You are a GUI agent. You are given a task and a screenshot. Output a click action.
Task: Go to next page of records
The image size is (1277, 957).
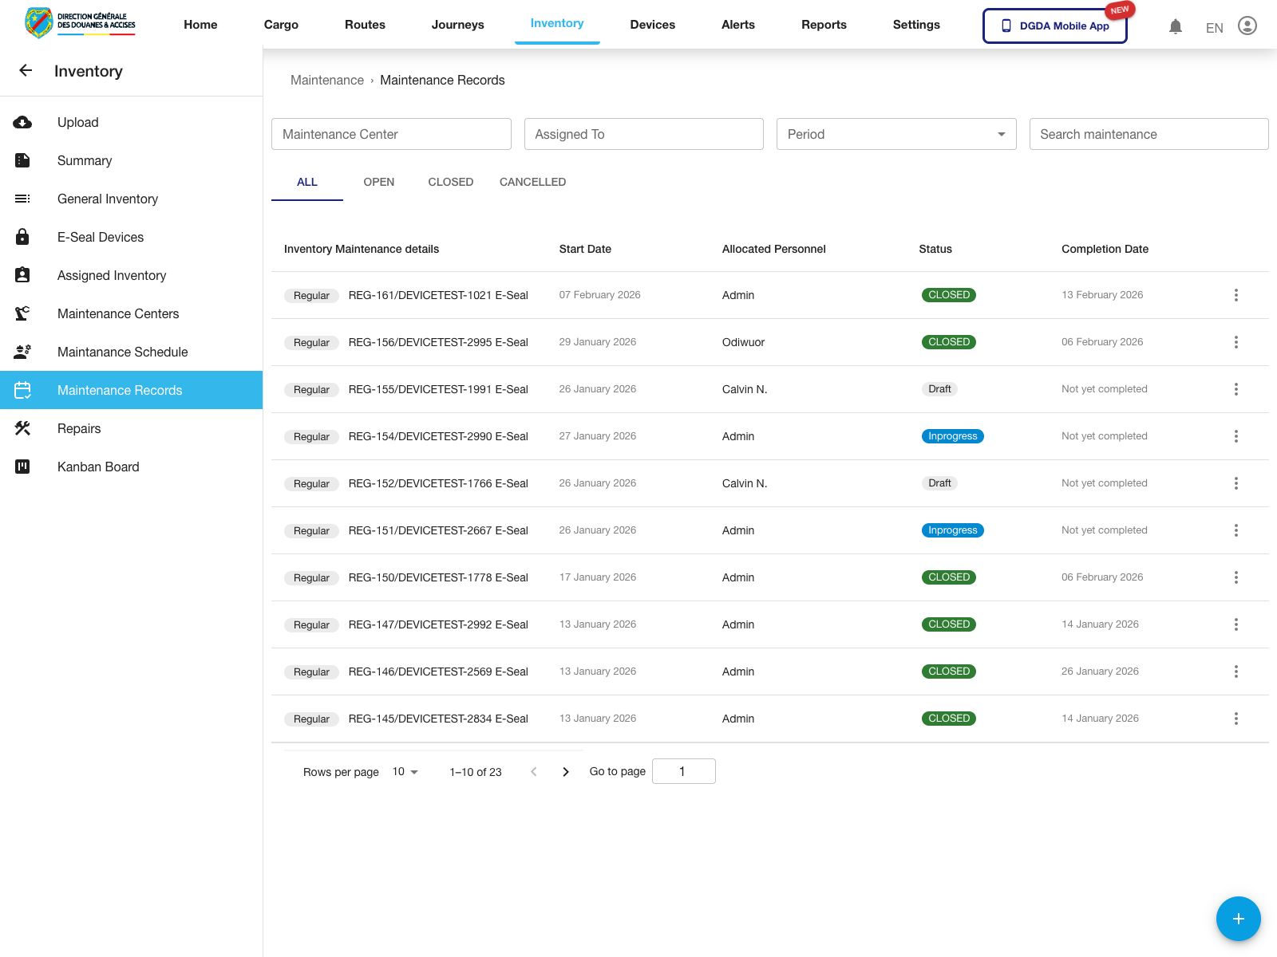566,772
